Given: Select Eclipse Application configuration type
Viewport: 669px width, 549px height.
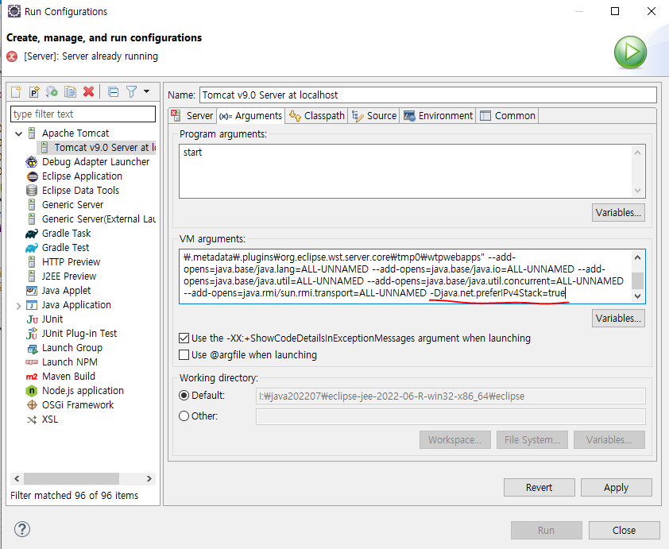Looking at the screenshot, I should (82, 176).
